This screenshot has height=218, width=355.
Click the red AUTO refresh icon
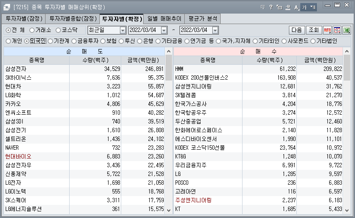pyautogui.click(x=327, y=30)
